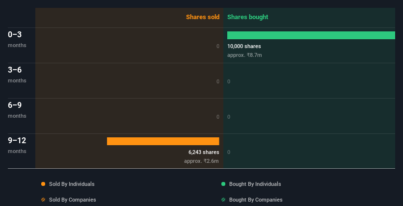Click the Sold By Companies legend text
The image size is (403, 206).
73,200
